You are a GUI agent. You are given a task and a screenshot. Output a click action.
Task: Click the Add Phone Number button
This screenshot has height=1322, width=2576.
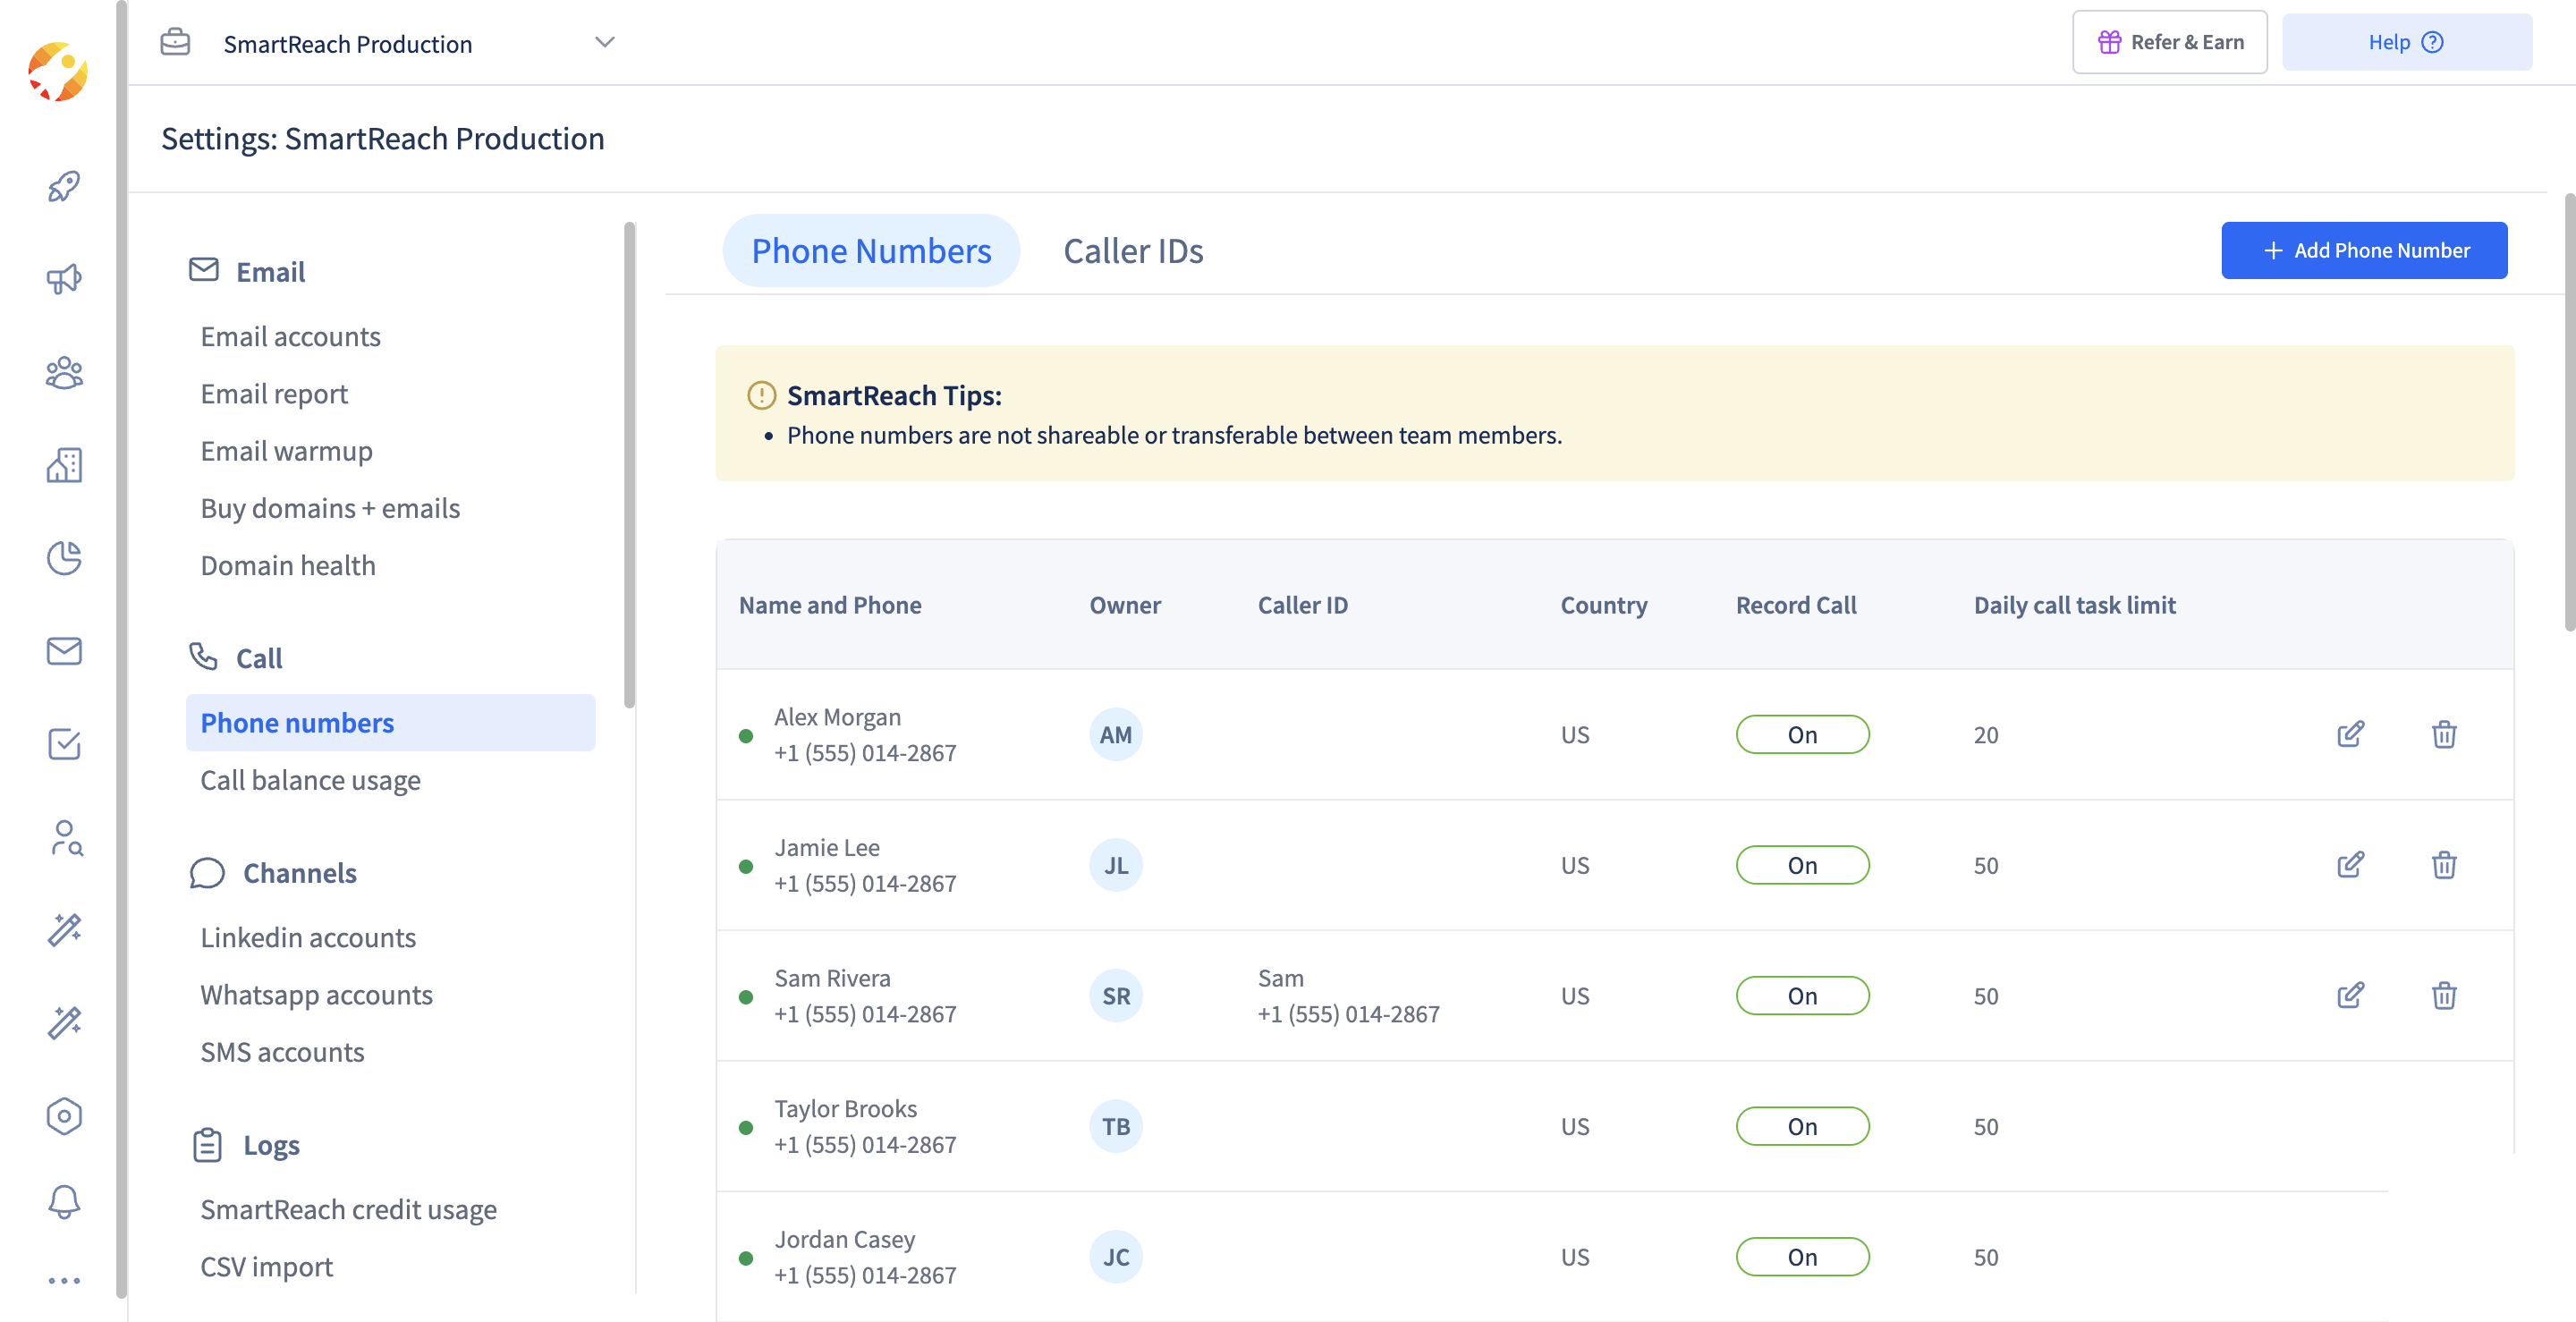click(2364, 251)
